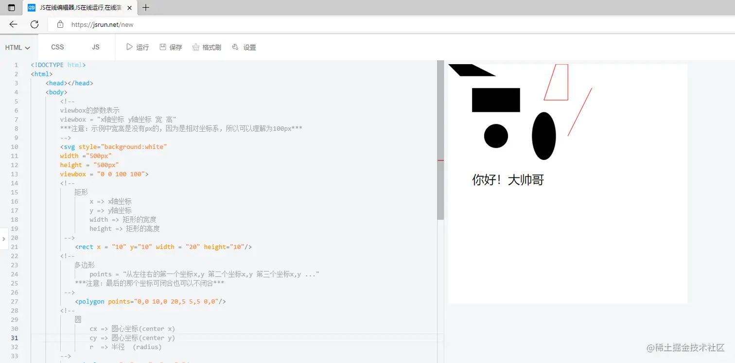The width and height of the screenshot is (735, 363).
Task: Click the black rectangle in preview
Action: pyautogui.click(x=496, y=100)
